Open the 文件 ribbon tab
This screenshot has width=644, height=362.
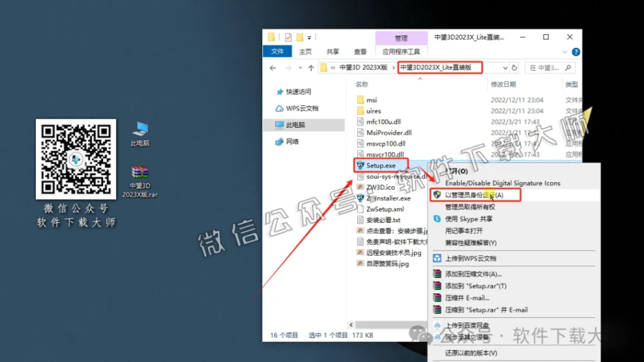click(x=277, y=52)
